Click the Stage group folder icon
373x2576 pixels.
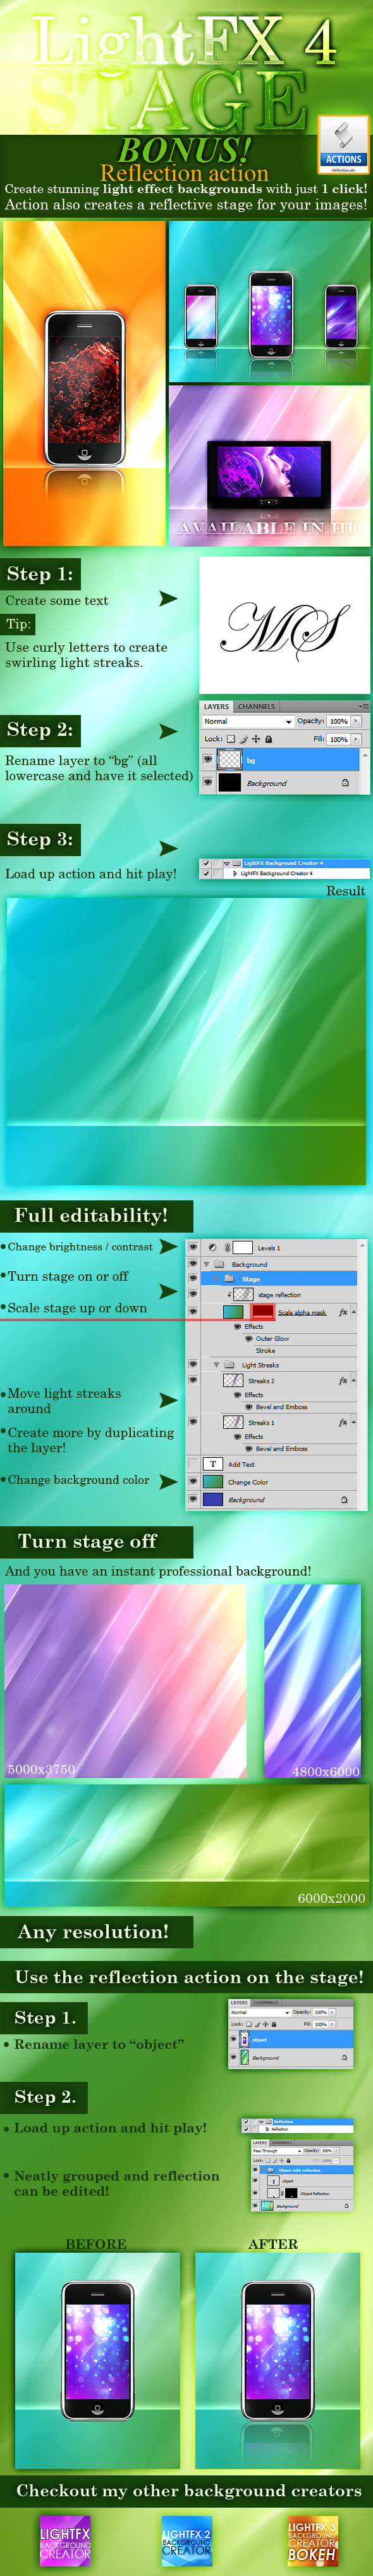point(229,1279)
